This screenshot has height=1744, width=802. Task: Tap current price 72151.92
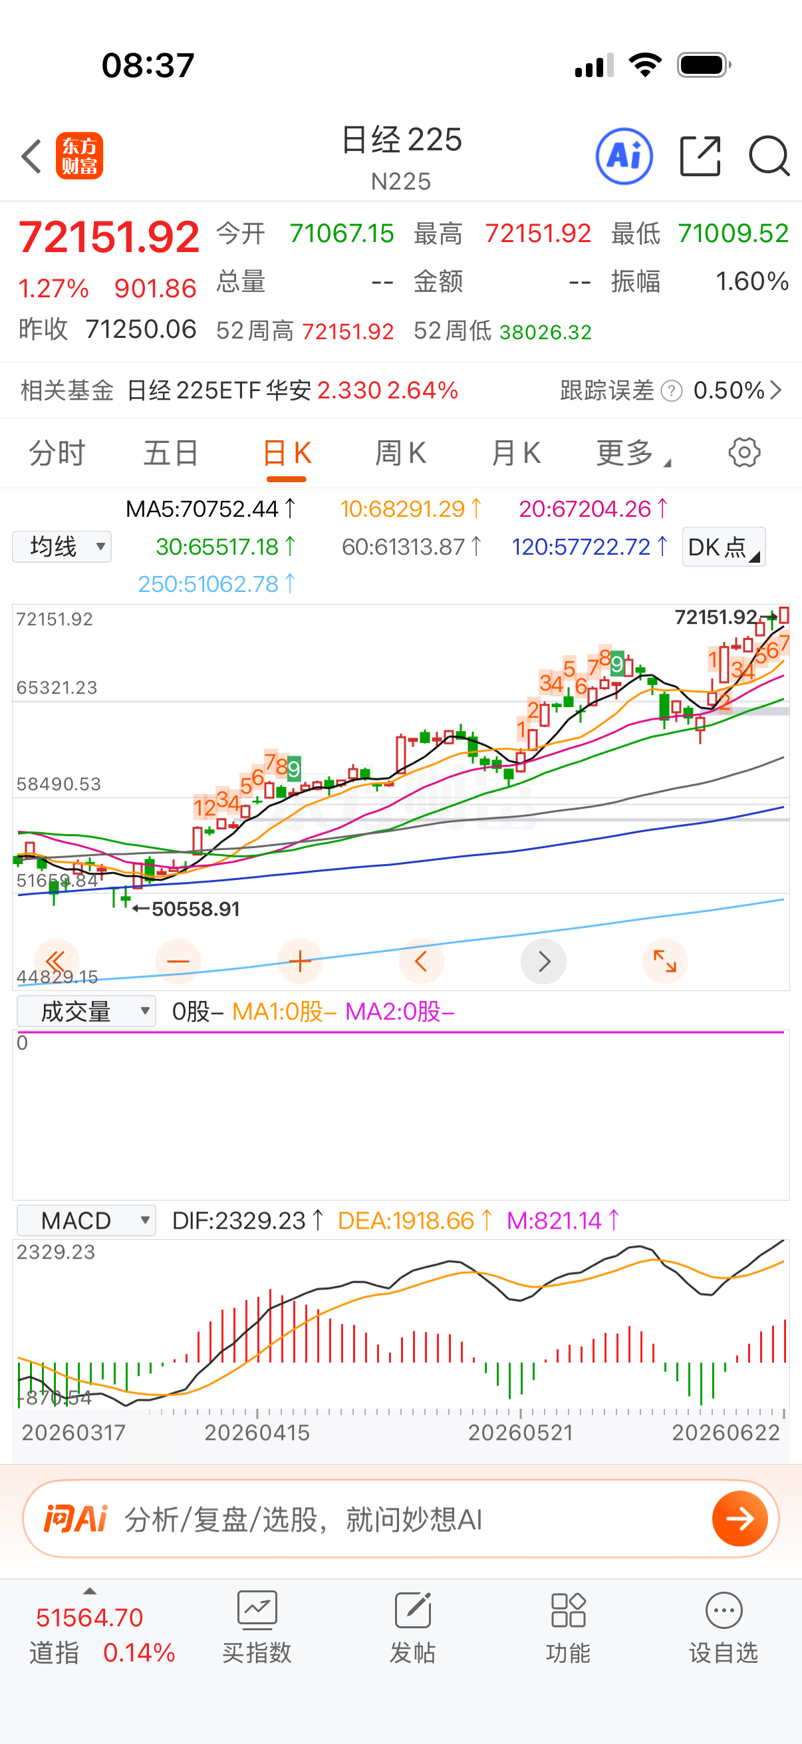tap(109, 237)
